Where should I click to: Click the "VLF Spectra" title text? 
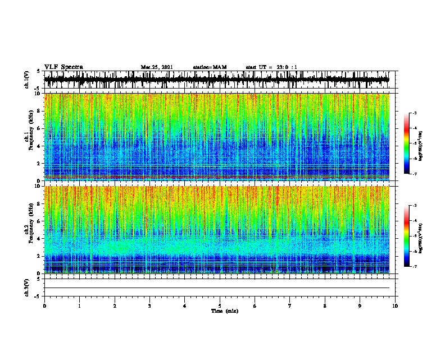coord(63,67)
